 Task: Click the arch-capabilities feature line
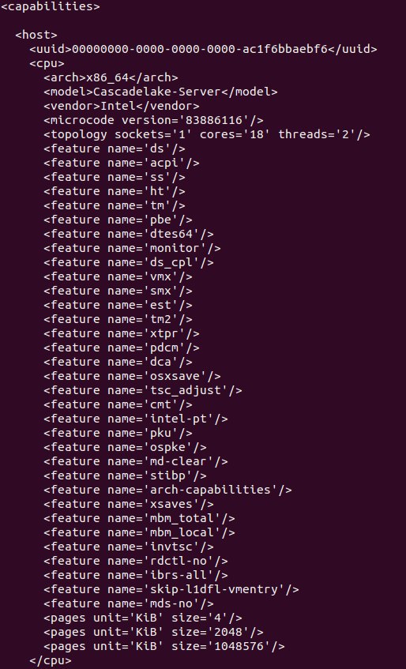[x=167, y=490]
